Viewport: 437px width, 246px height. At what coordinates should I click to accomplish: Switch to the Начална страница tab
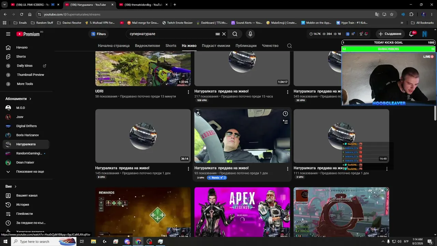click(x=114, y=46)
